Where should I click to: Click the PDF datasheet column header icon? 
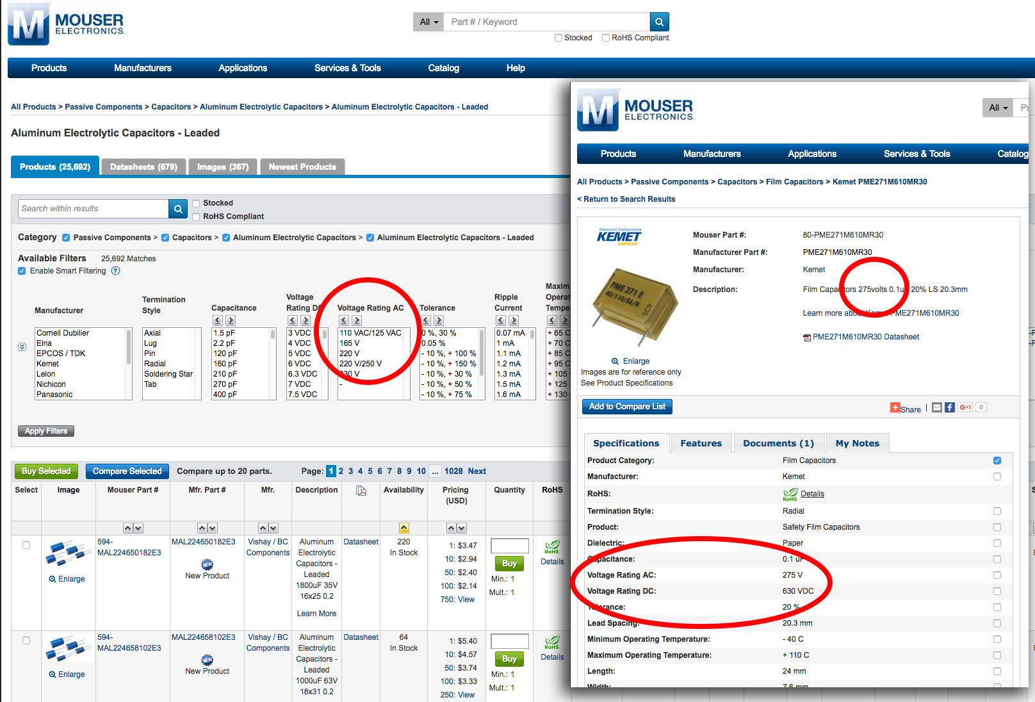[361, 491]
